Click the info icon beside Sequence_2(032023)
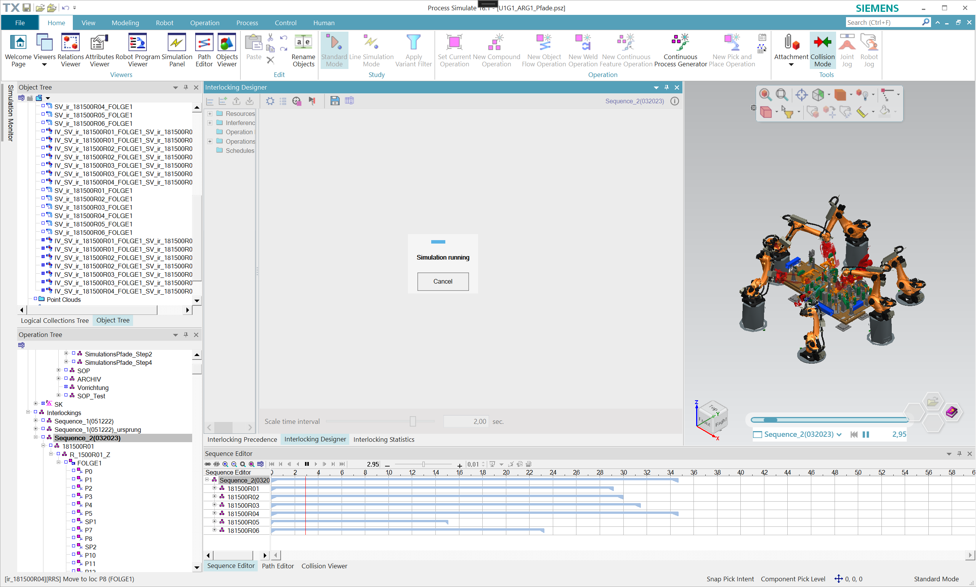976x587 pixels. [674, 101]
